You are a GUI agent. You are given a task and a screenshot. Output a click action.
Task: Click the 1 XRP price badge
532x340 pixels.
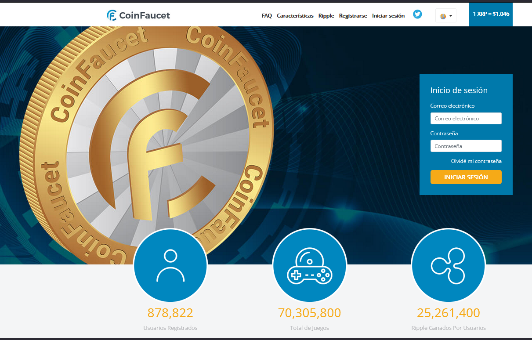(491, 14)
